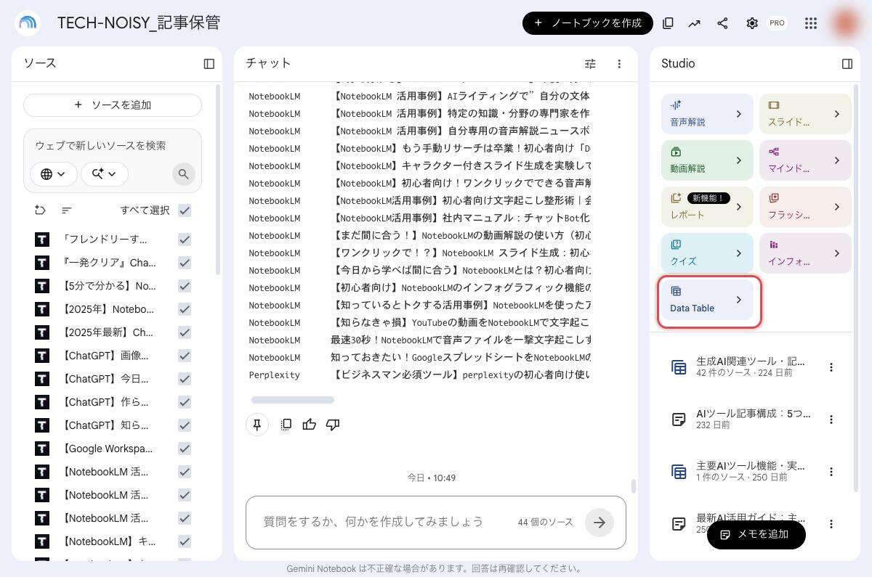The image size is (872, 577).
Task: Expand the 動画解説 options chevron
Action: [x=739, y=160]
